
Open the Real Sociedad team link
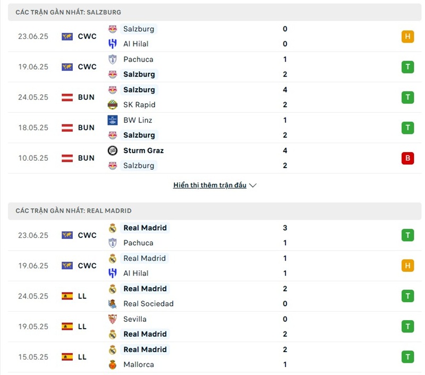point(148,304)
